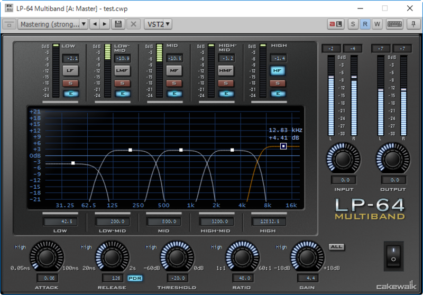Click the HIGH-MID frequency field 3200.0
Screen dimensions: 423x295
(216, 222)
